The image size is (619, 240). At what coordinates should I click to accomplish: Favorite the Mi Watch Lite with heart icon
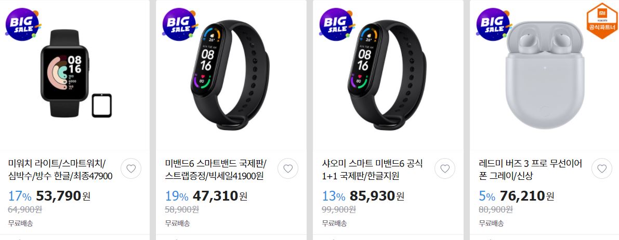pyautogui.click(x=130, y=169)
